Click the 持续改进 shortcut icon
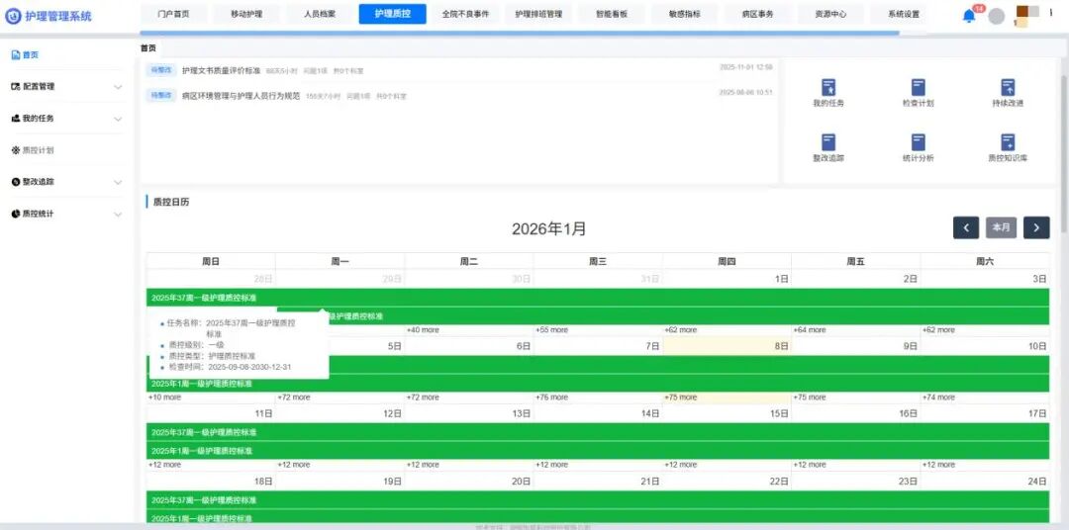1069x530 pixels. (1008, 88)
